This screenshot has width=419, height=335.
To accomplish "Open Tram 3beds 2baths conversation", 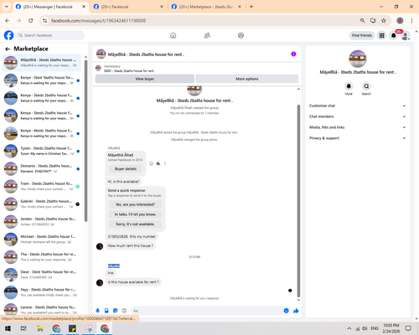I will coord(42,186).
